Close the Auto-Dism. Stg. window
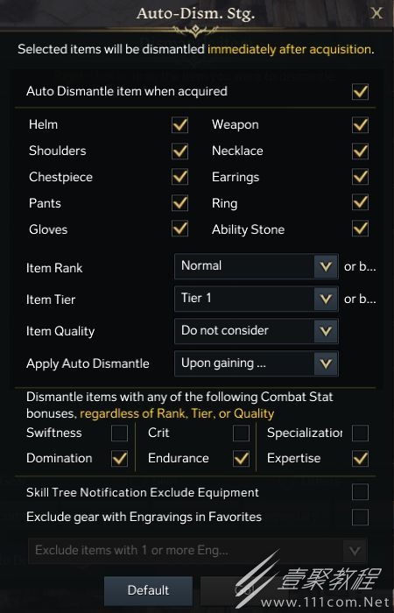 (376, 14)
